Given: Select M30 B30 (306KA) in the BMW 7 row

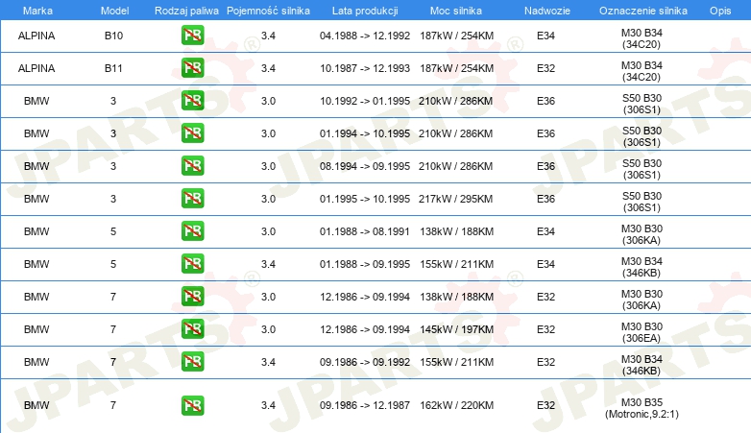Looking at the screenshot, I should [642, 300].
